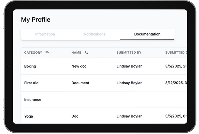Open the document named Document
The image size is (199, 134).
(x=80, y=83)
